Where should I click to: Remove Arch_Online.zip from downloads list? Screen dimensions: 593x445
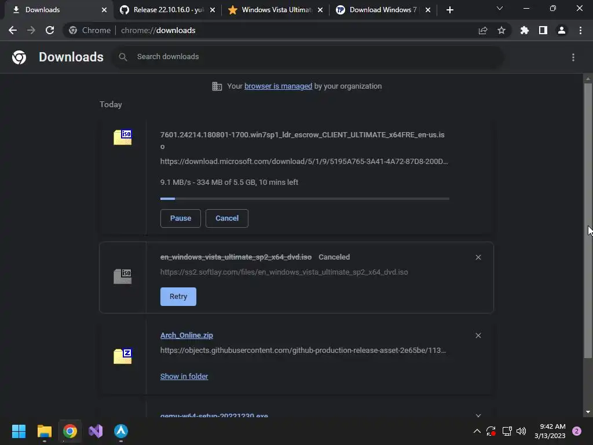(478, 335)
